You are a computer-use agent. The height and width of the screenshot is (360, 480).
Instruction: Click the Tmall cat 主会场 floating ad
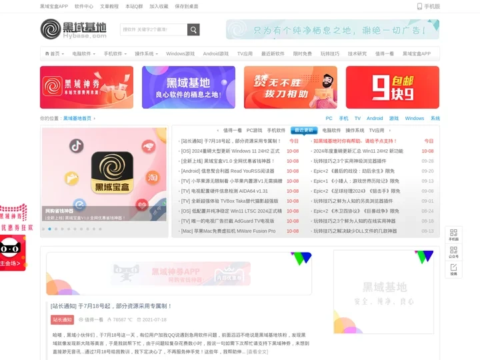coord(13,253)
